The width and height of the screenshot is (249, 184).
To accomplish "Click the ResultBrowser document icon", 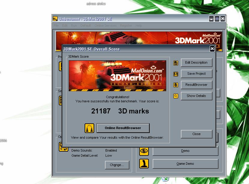I will [175, 85].
